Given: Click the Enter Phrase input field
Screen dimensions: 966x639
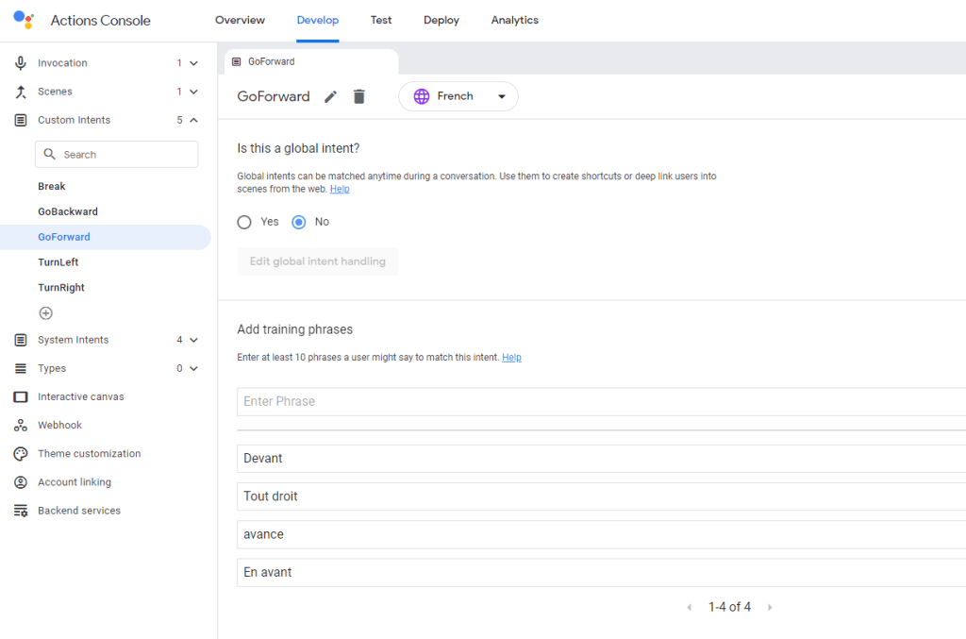Looking at the screenshot, I should coord(594,401).
